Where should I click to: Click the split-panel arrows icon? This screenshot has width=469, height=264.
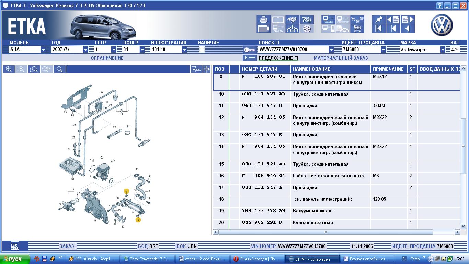point(207,69)
